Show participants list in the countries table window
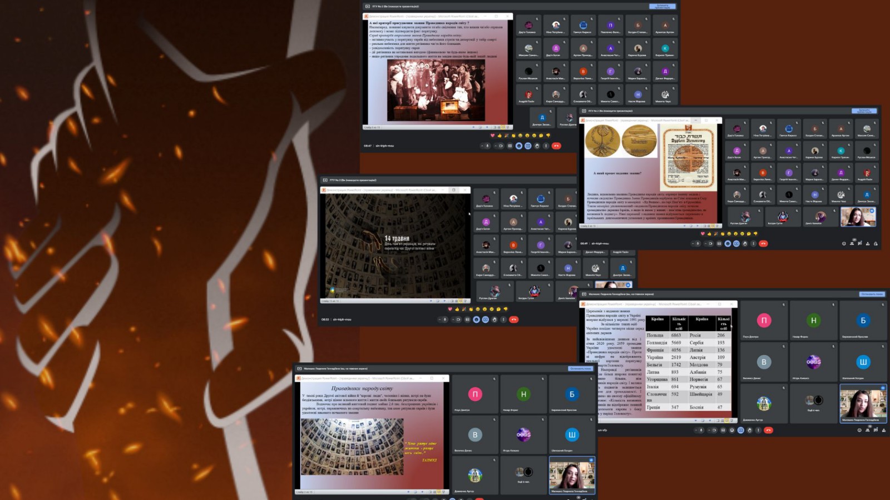The image size is (890, 500). tap(868, 430)
